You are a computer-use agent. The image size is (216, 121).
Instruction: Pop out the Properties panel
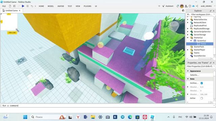tap(211, 63)
